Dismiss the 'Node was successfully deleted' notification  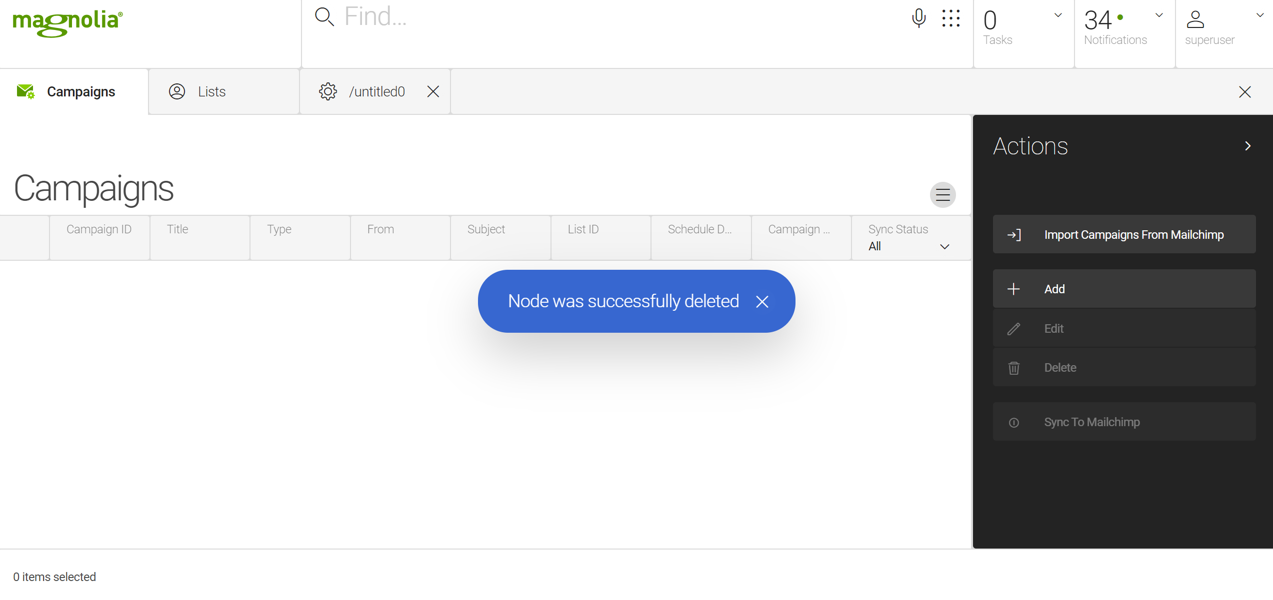(762, 302)
